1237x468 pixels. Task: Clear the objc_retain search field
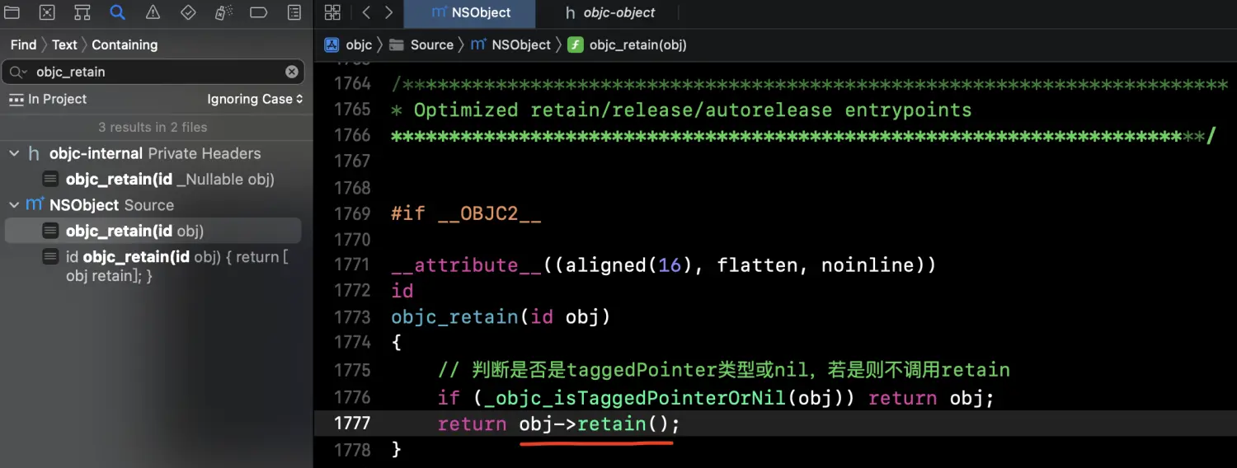(x=292, y=72)
